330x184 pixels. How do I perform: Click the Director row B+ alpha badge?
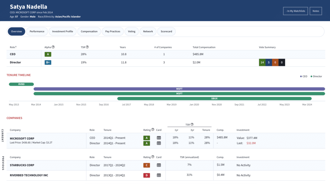[48, 62]
